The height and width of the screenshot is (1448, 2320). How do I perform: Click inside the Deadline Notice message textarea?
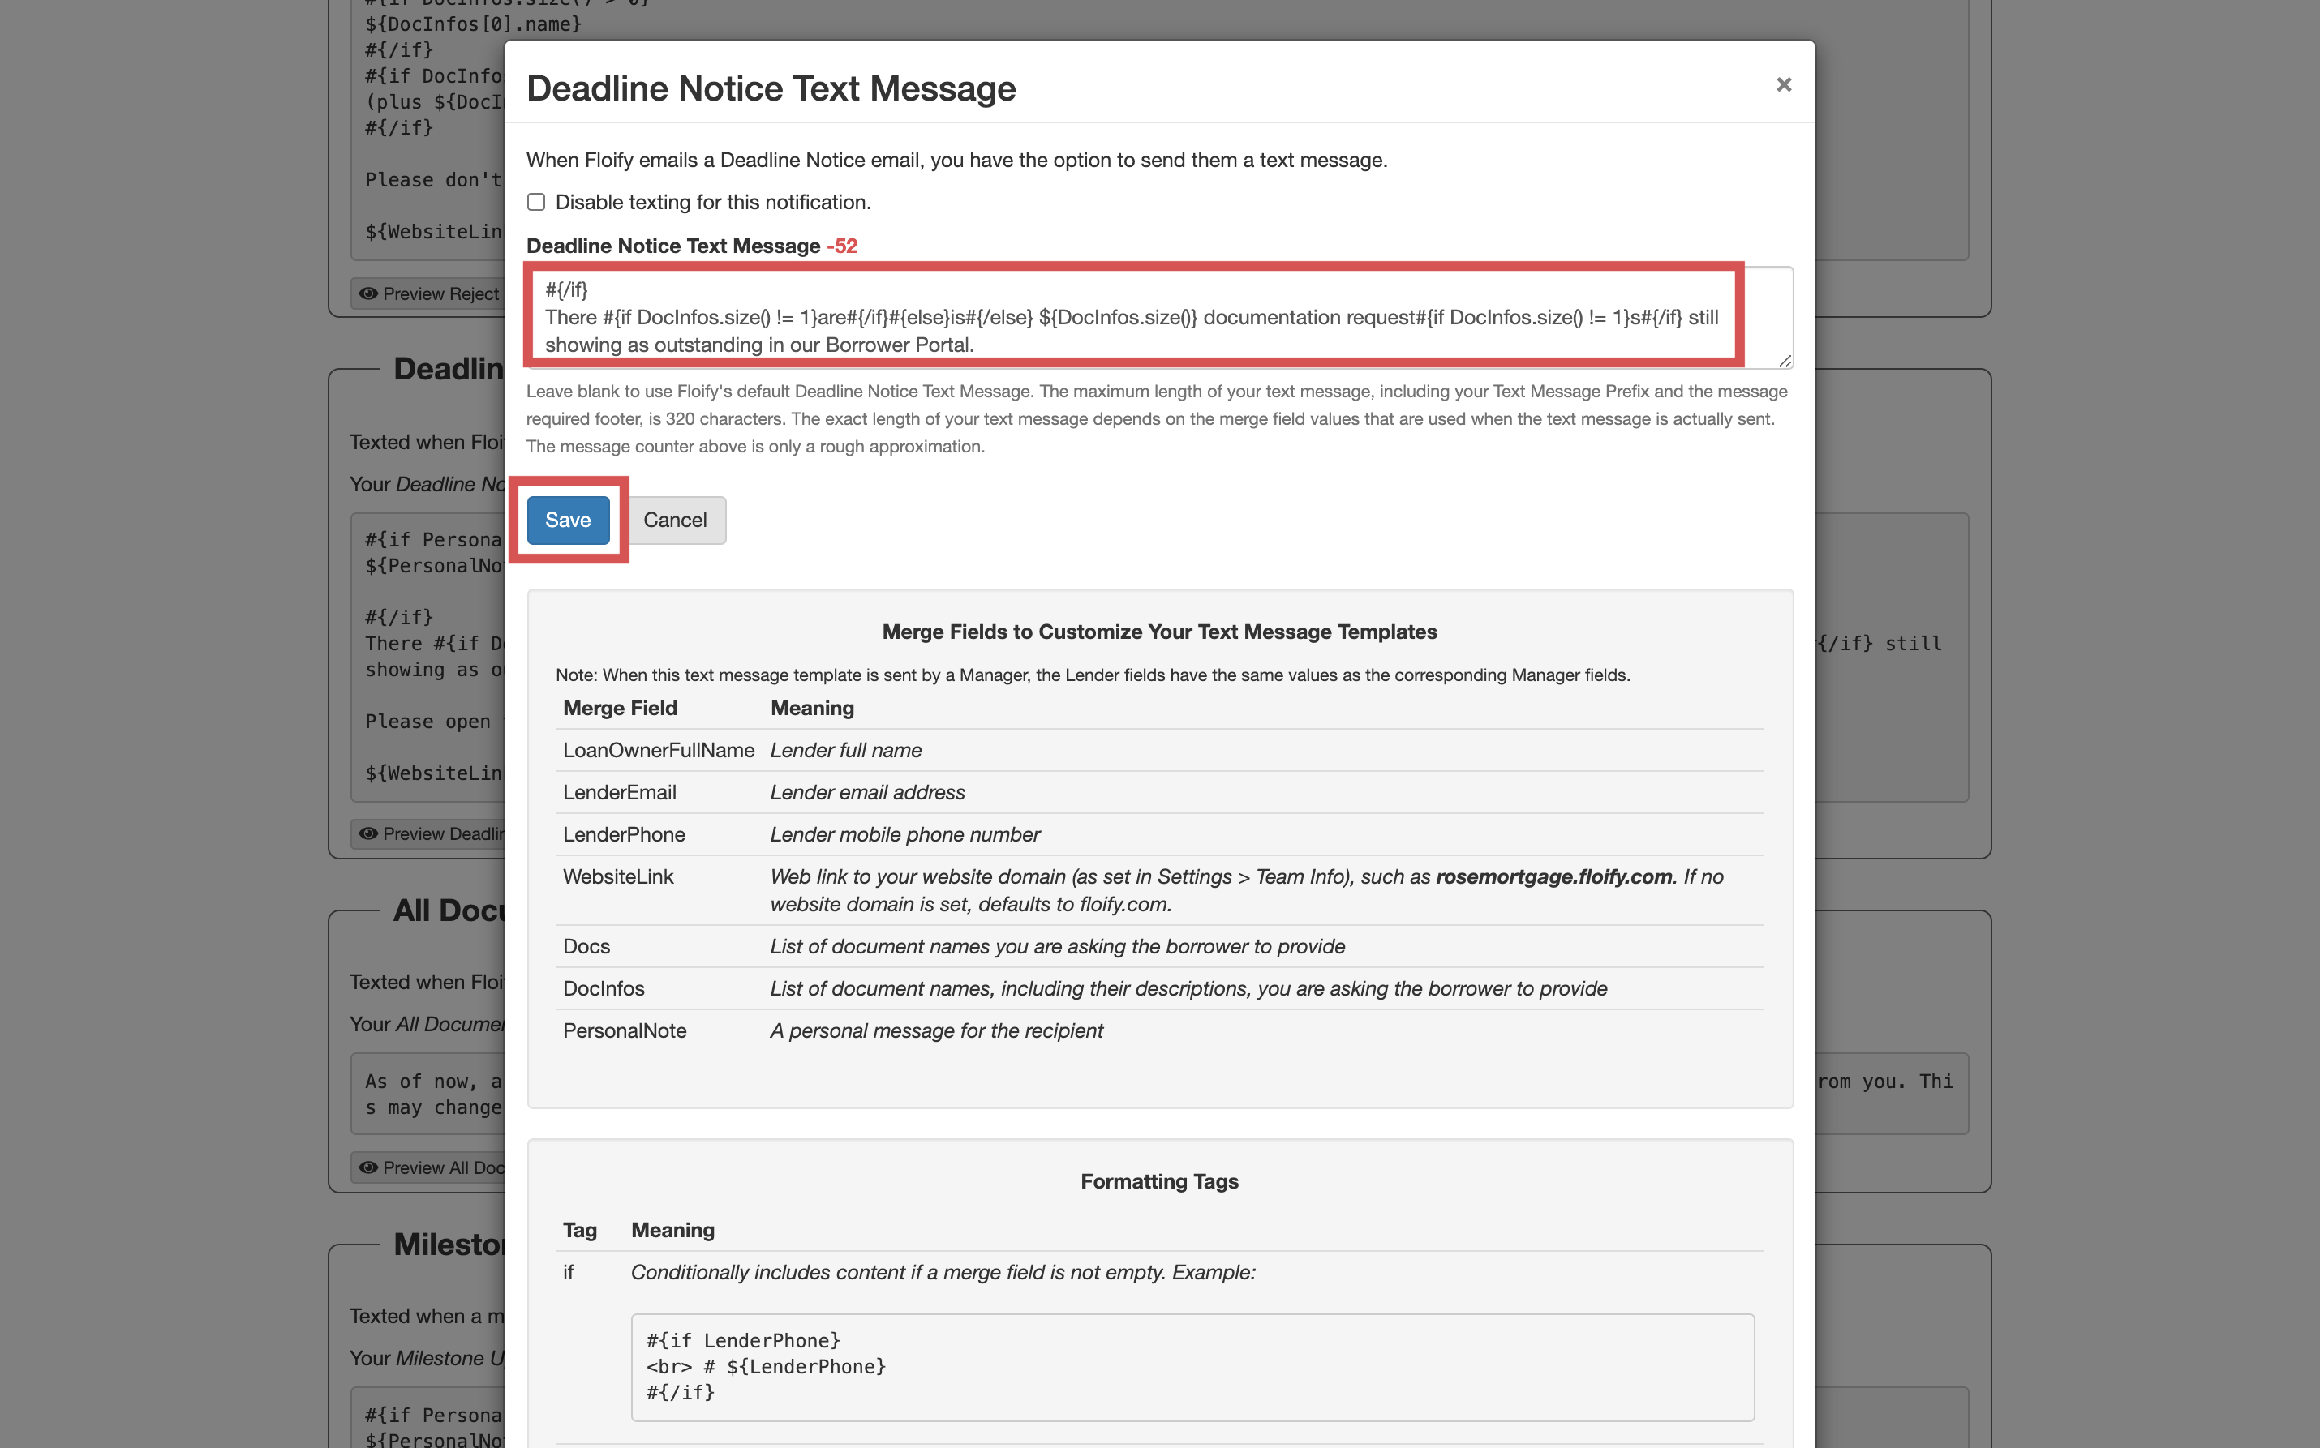(x=1130, y=316)
